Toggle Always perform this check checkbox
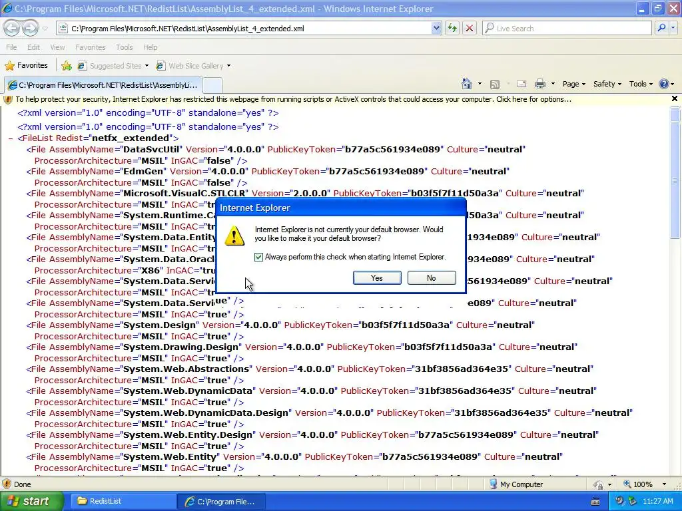 tap(258, 257)
